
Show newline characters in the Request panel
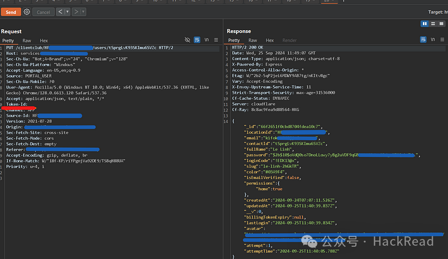pyautogui.click(x=206, y=40)
